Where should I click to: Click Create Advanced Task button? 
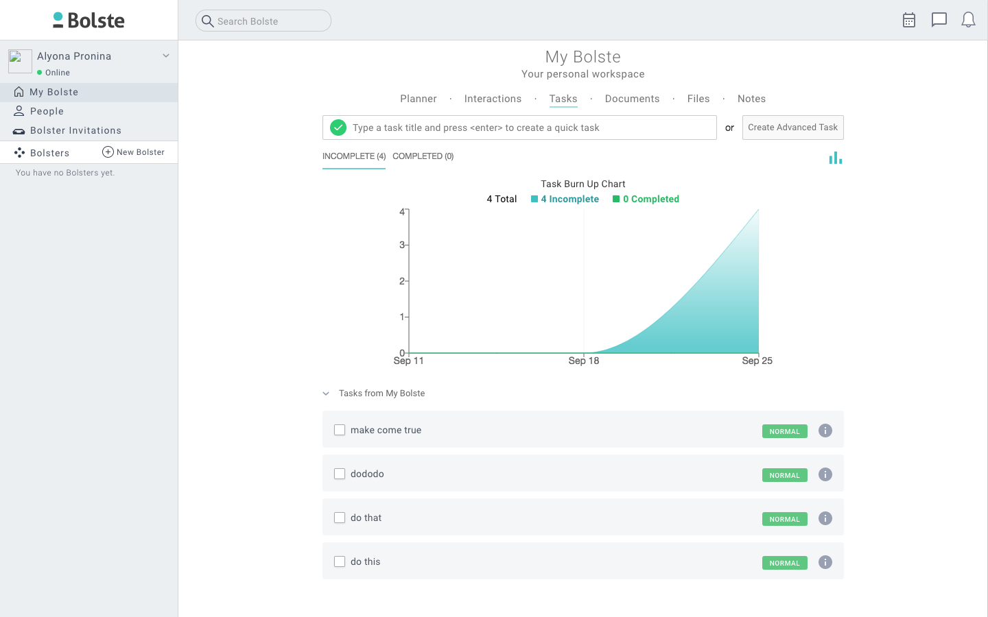pyautogui.click(x=792, y=128)
